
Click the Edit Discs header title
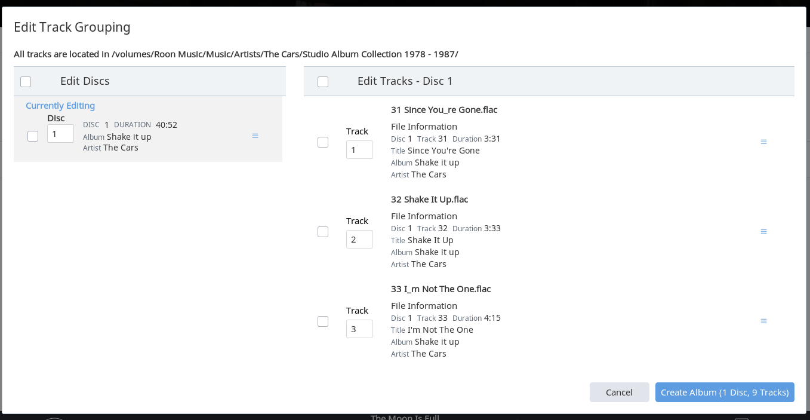tap(85, 81)
